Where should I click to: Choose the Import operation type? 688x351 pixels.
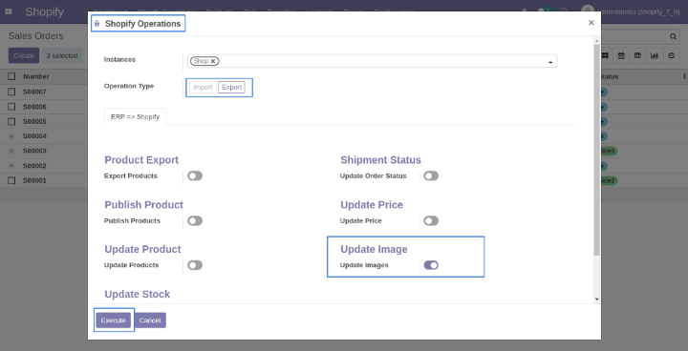(x=204, y=87)
